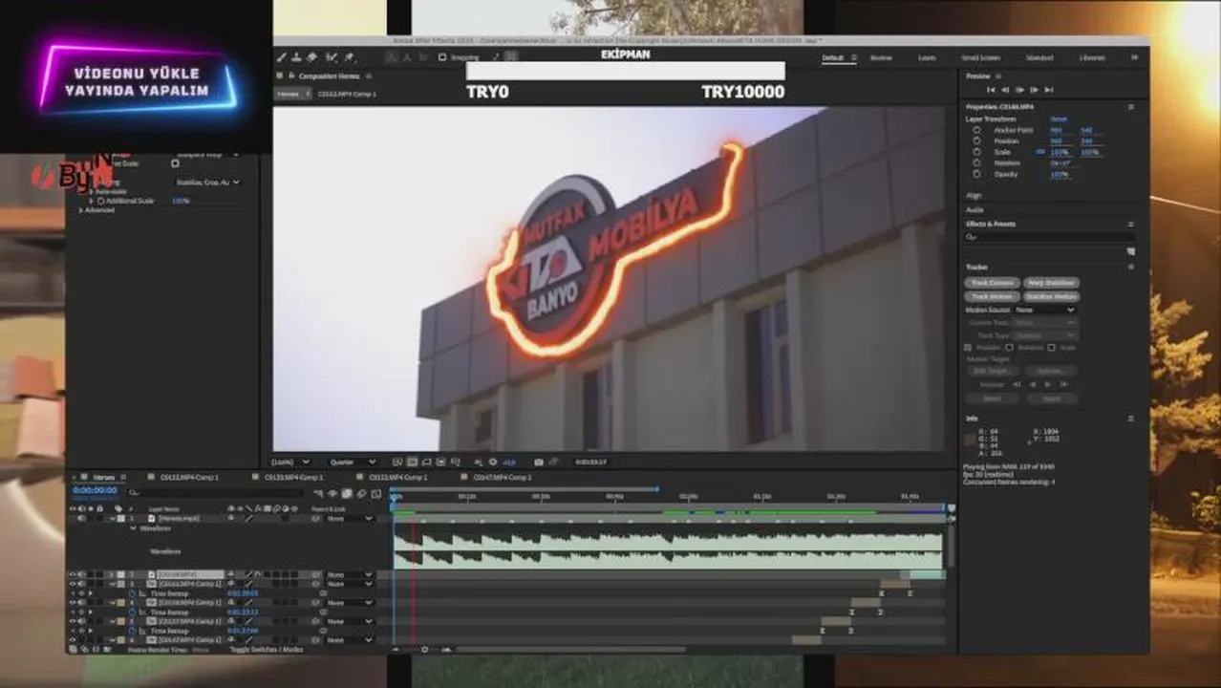Toggle Scale constrain proportions link icon

(1039, 152)
